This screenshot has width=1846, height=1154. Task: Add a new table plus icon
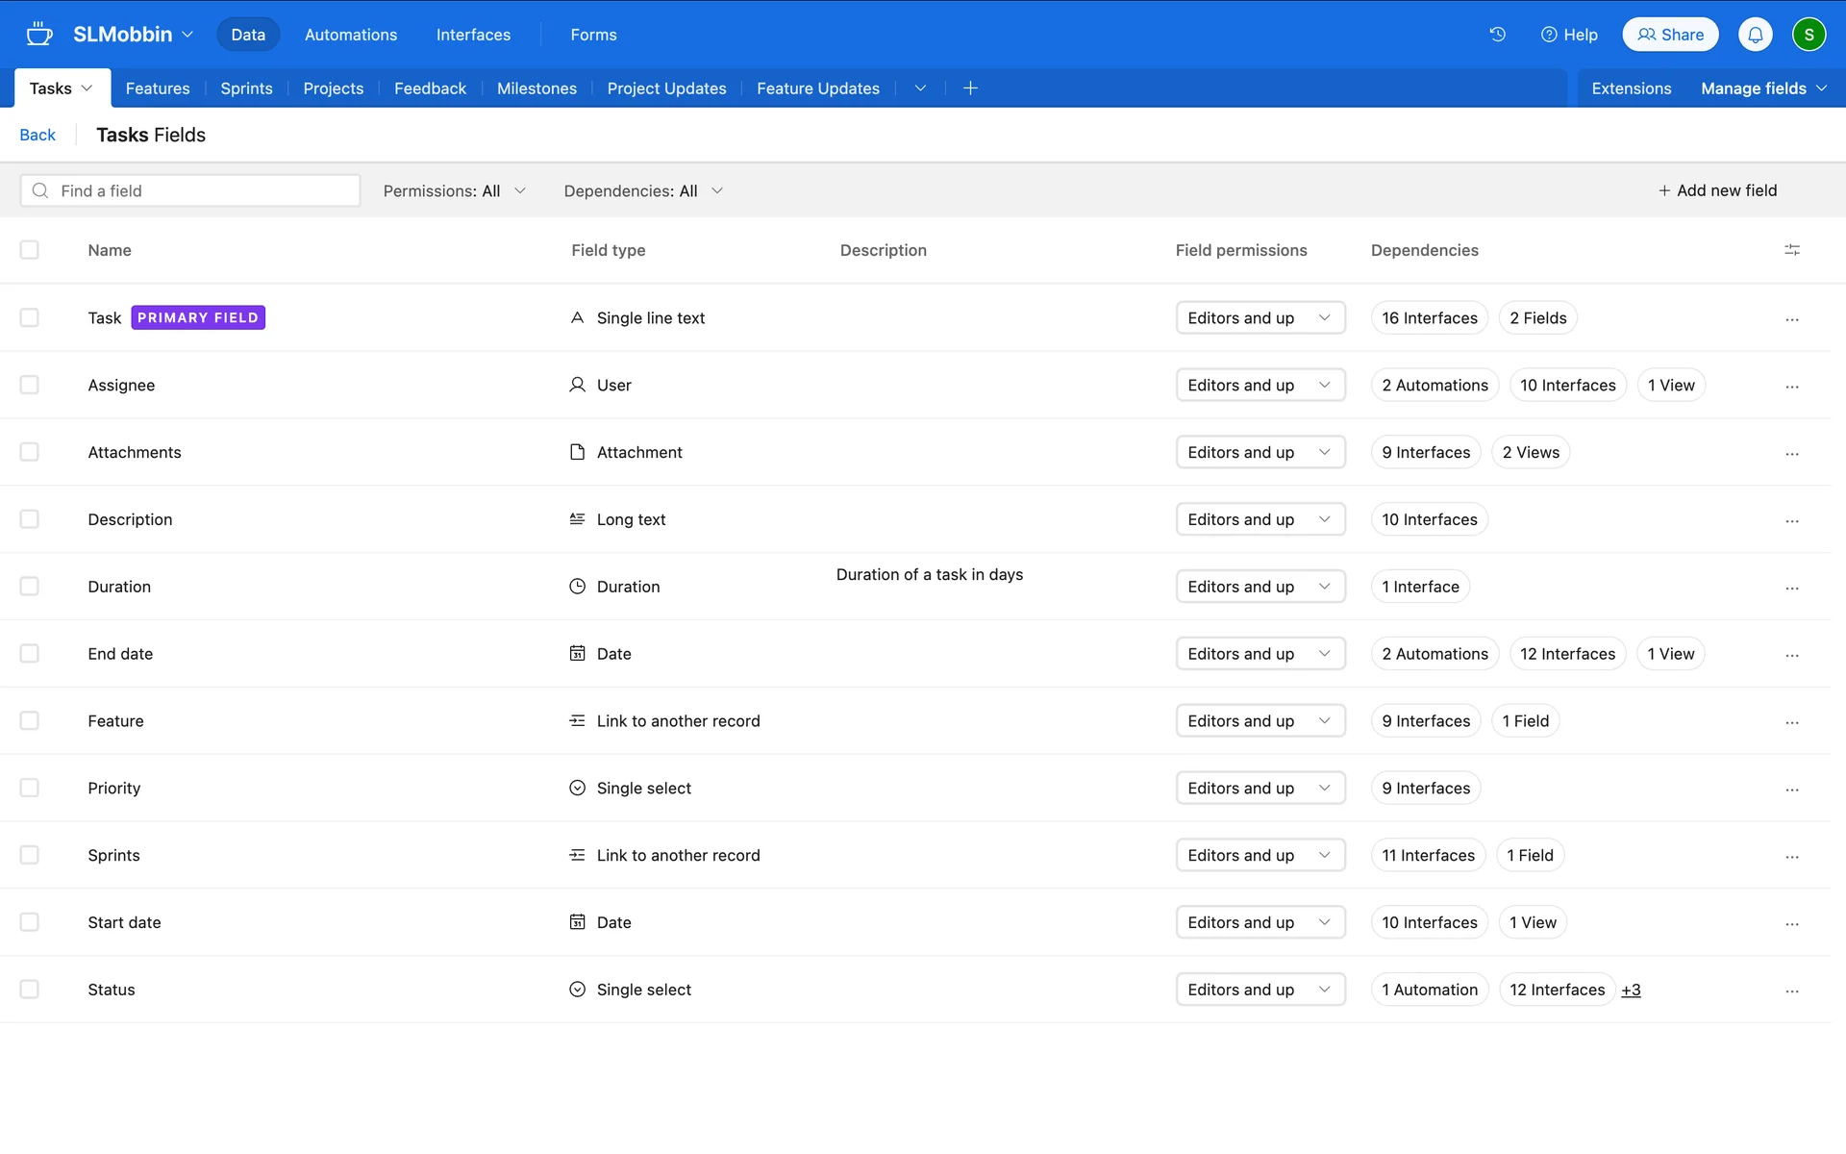970,88
